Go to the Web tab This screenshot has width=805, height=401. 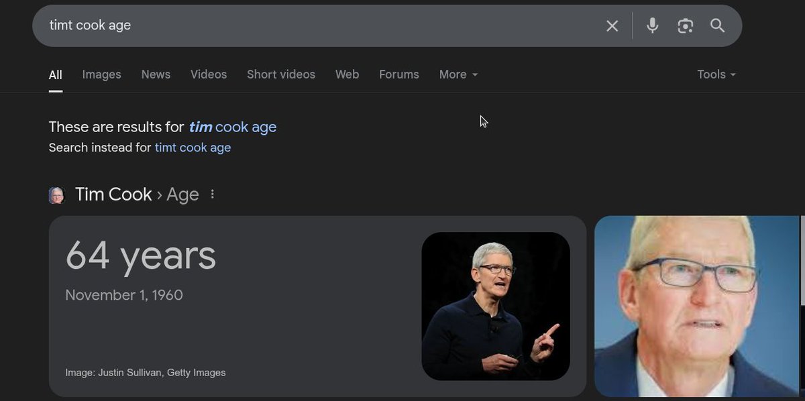(347, 74)
